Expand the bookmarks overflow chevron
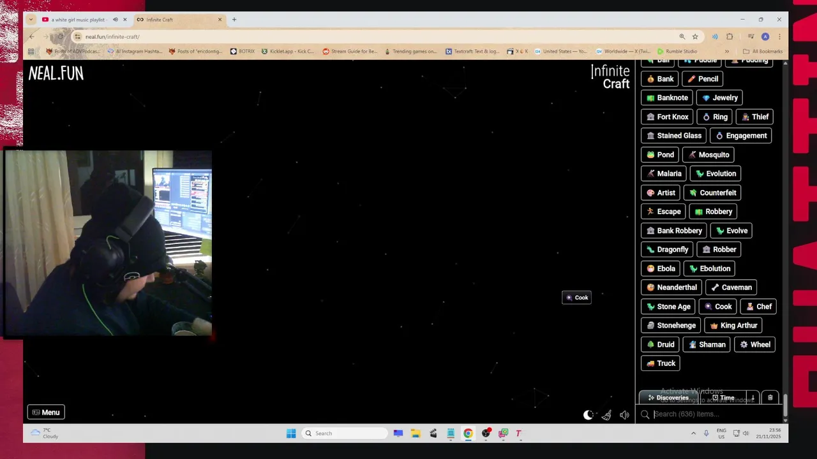The image size is (817, 459). [726, 52]
